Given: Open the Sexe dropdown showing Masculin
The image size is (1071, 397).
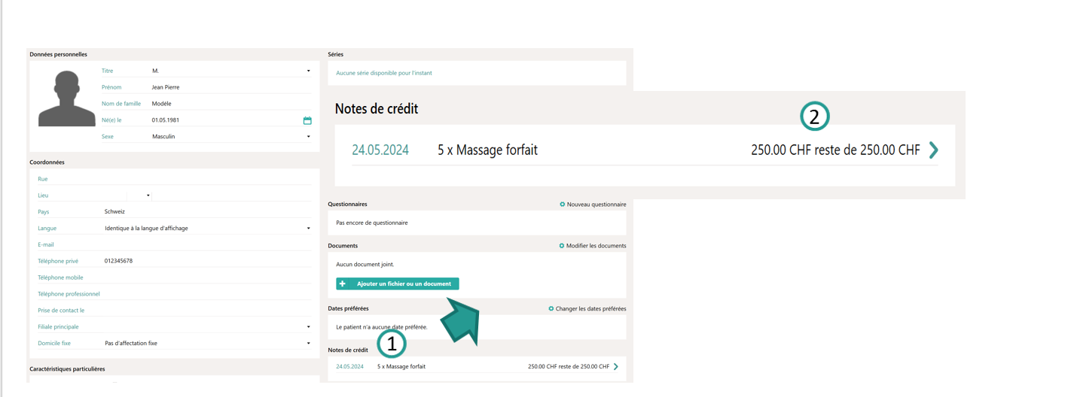Looking at the screenshot, I should [308, 137].
